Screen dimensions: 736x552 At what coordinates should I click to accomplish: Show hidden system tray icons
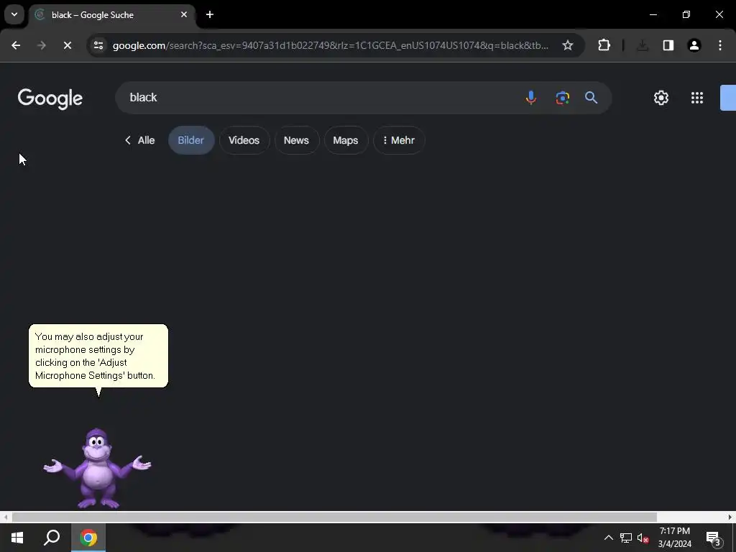[608, 538]
